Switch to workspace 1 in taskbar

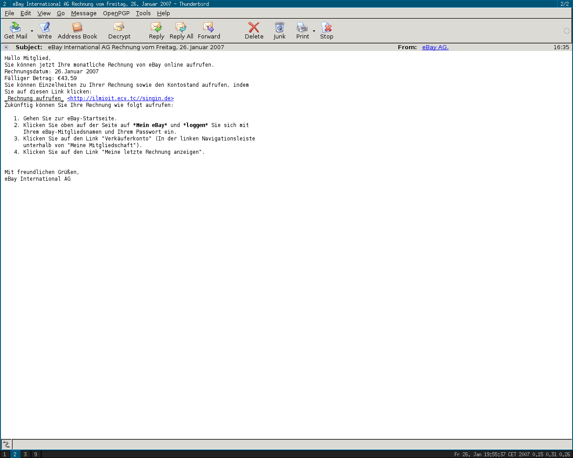pos(5,454)
